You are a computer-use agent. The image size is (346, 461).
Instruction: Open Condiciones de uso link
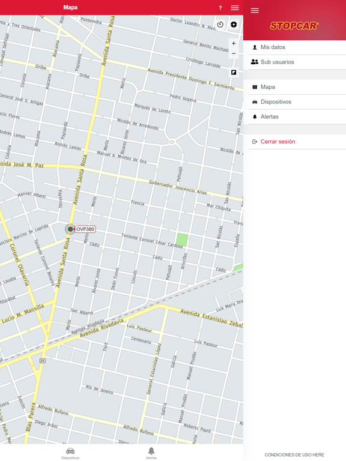(x=294, y=455)
